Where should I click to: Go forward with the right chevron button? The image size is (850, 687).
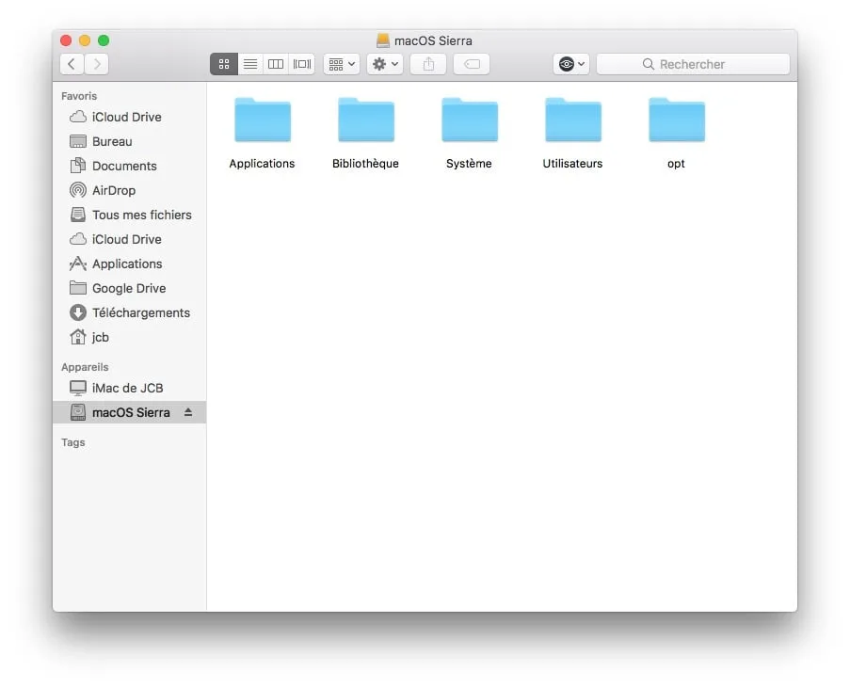pyautogui.click(x=97, y=64)
